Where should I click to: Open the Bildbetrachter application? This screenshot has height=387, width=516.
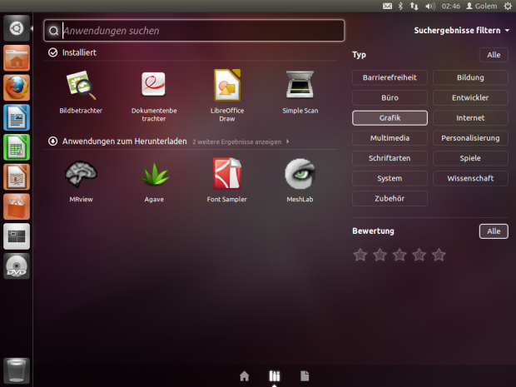[81, 92]
